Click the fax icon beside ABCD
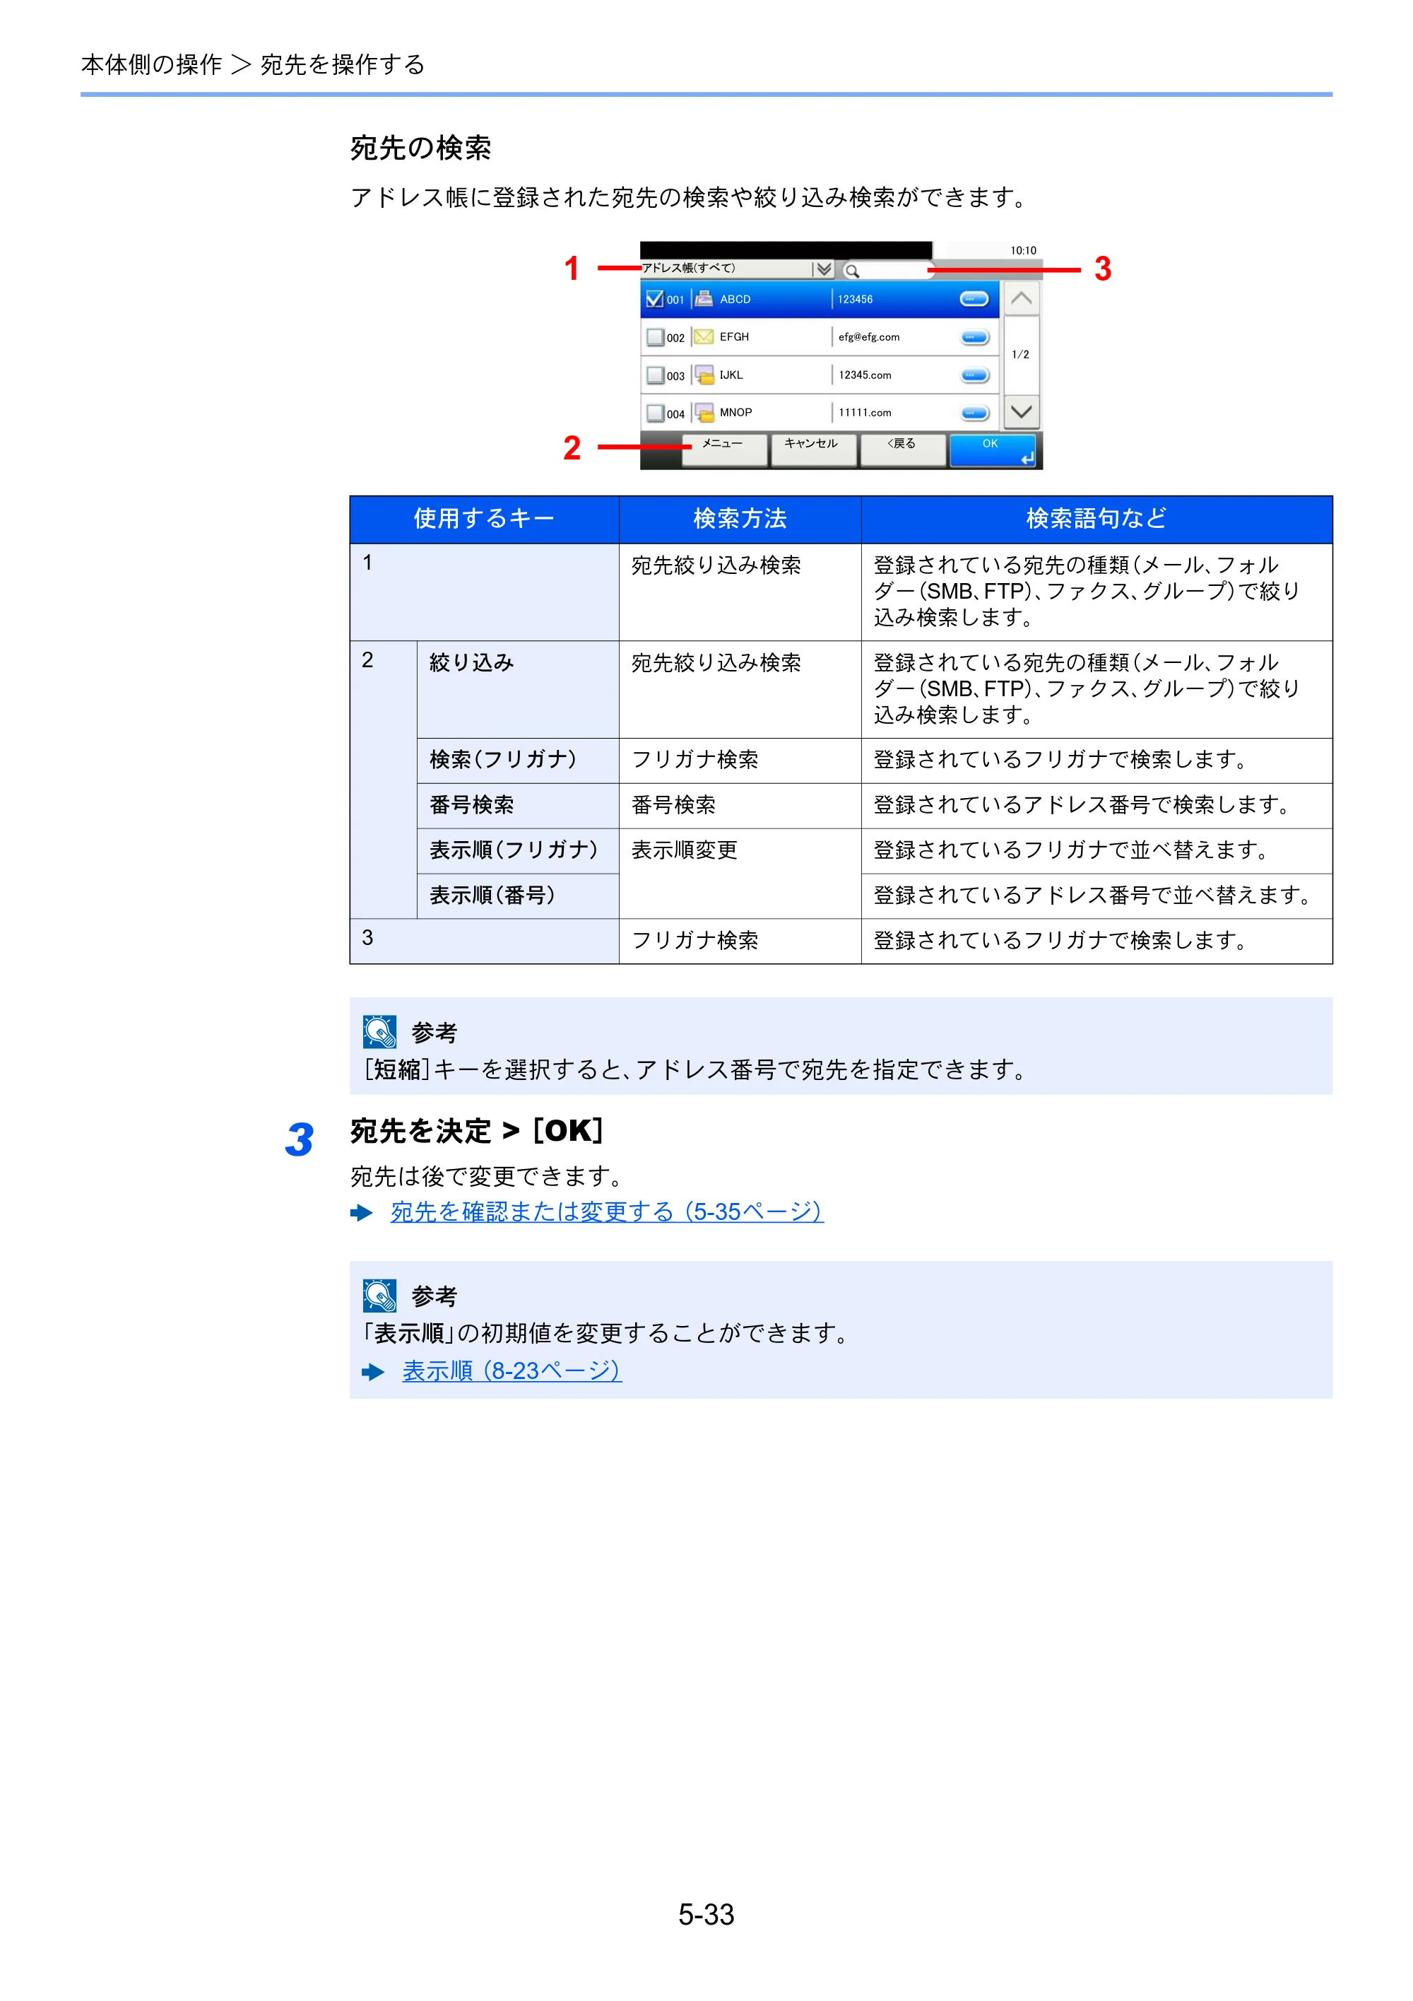This screenshot has height=2001, width=1413. point(704,299)
